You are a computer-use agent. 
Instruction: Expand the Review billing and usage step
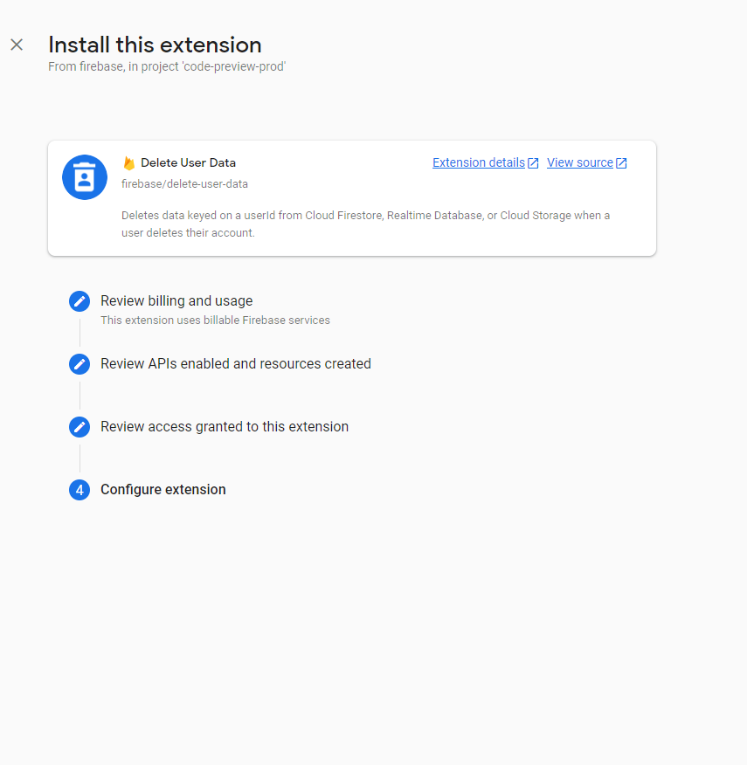click(176, 300)
